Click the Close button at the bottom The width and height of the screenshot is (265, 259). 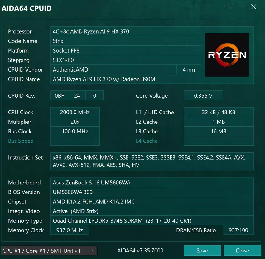pos(242,251)
